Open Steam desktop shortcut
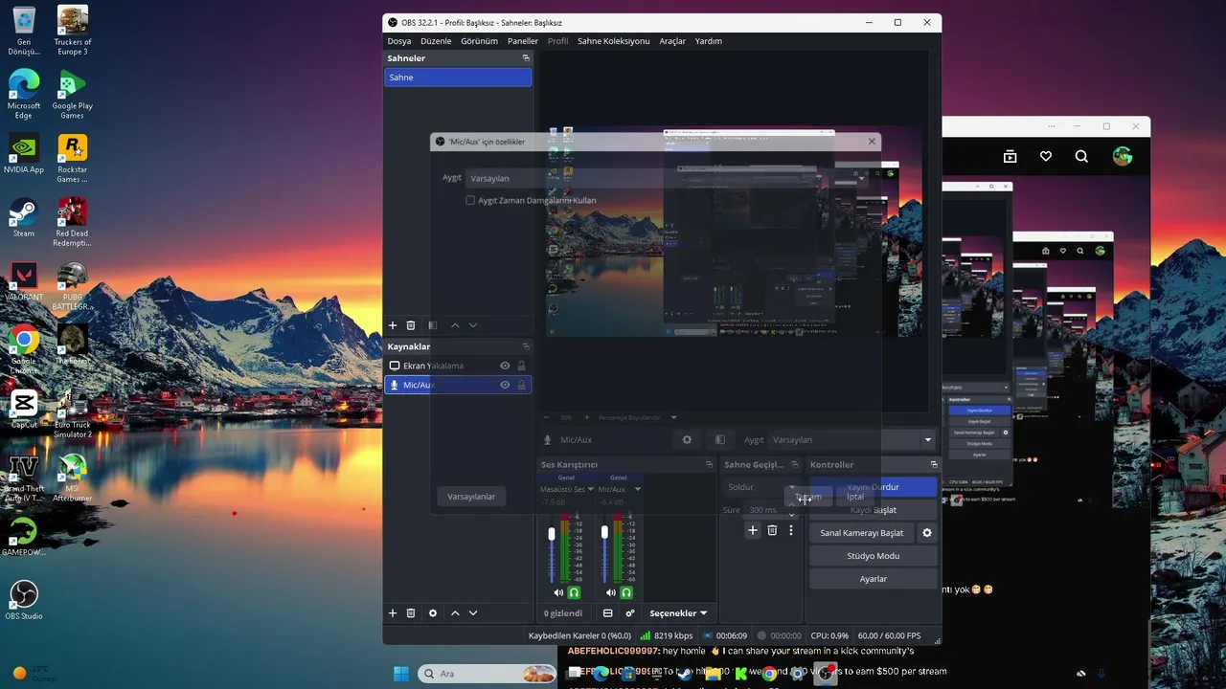 point(24,218)
